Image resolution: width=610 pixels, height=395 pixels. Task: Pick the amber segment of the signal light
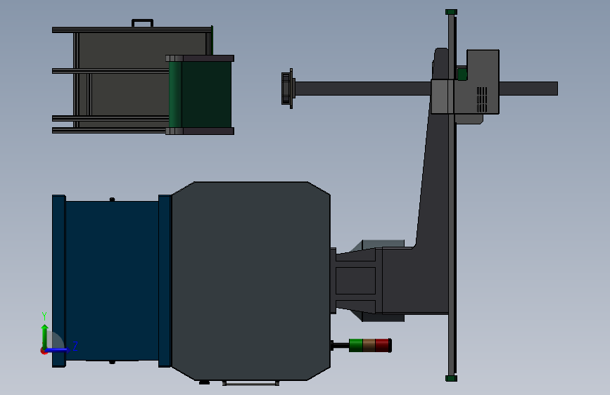point(369,345)
